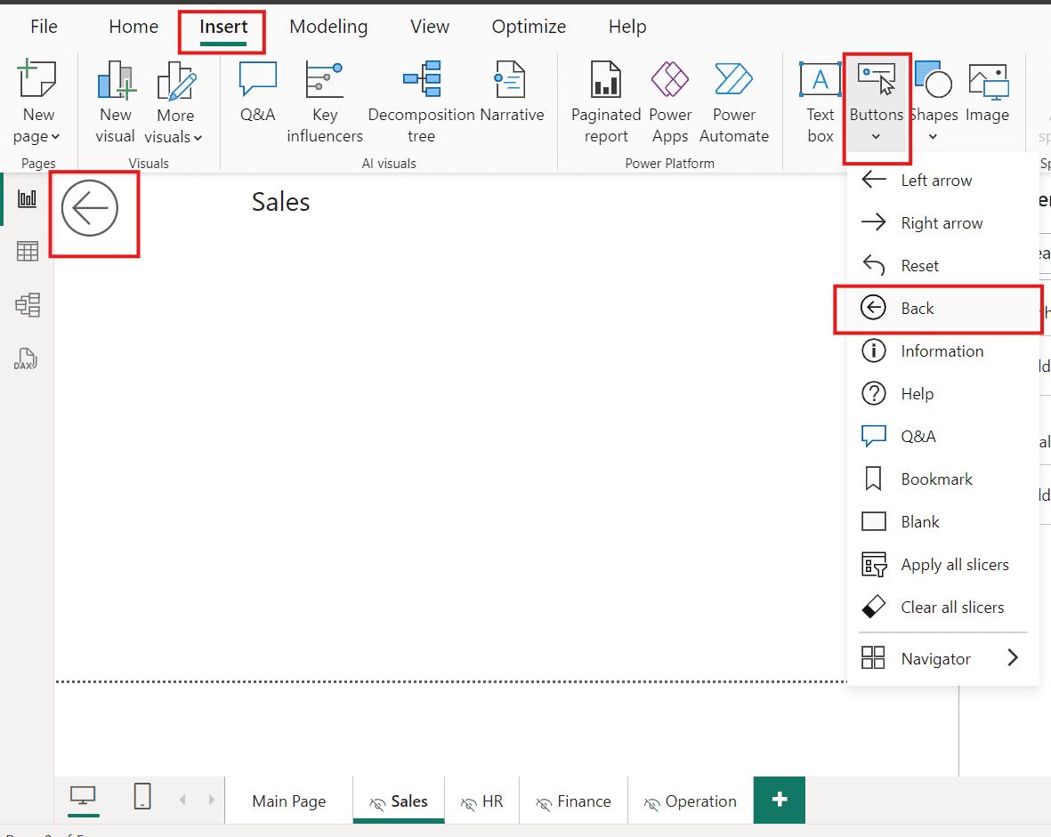Switch to desktop layout view

(x=84, y=797)
